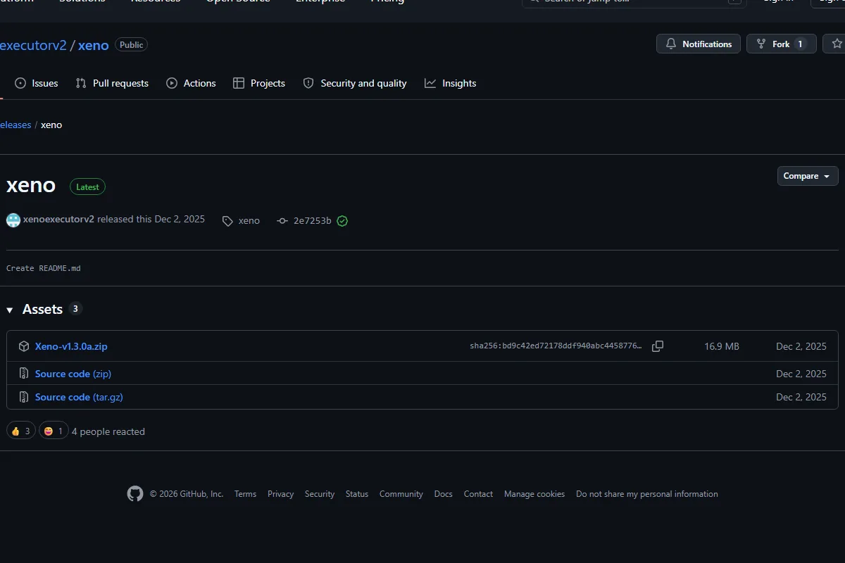The width and height of the screenshot is (845, 563).
Task: Click the Create README.md release note text
Action: tap(44, 268)
